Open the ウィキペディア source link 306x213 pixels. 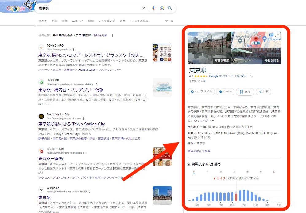[204, 121]
